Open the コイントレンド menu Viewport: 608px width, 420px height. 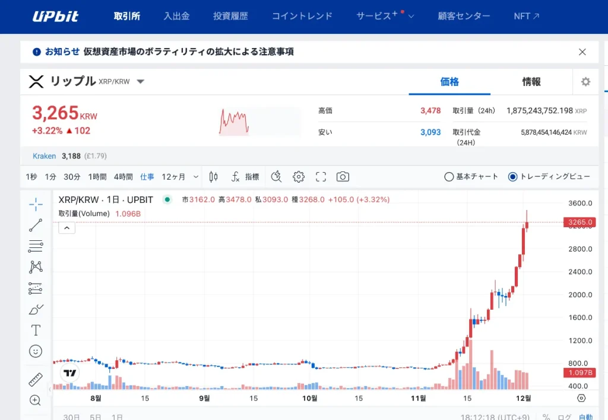point(302,16)
